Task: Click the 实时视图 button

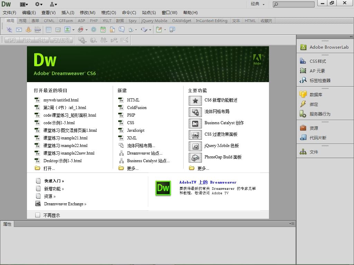Action: coord(61,40)
